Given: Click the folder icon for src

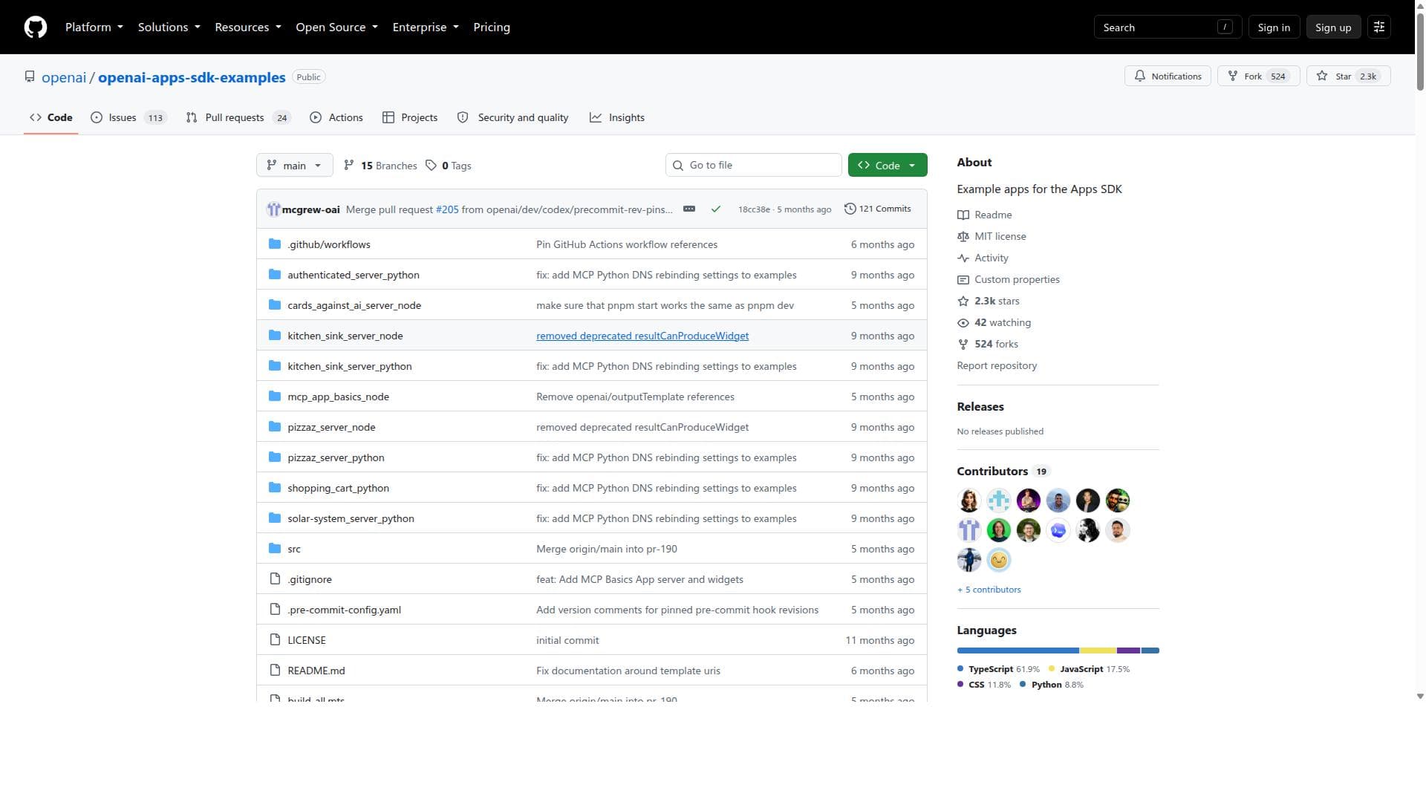Looking at the screenshot, I should pyautogui.click(x=275, y=549).
